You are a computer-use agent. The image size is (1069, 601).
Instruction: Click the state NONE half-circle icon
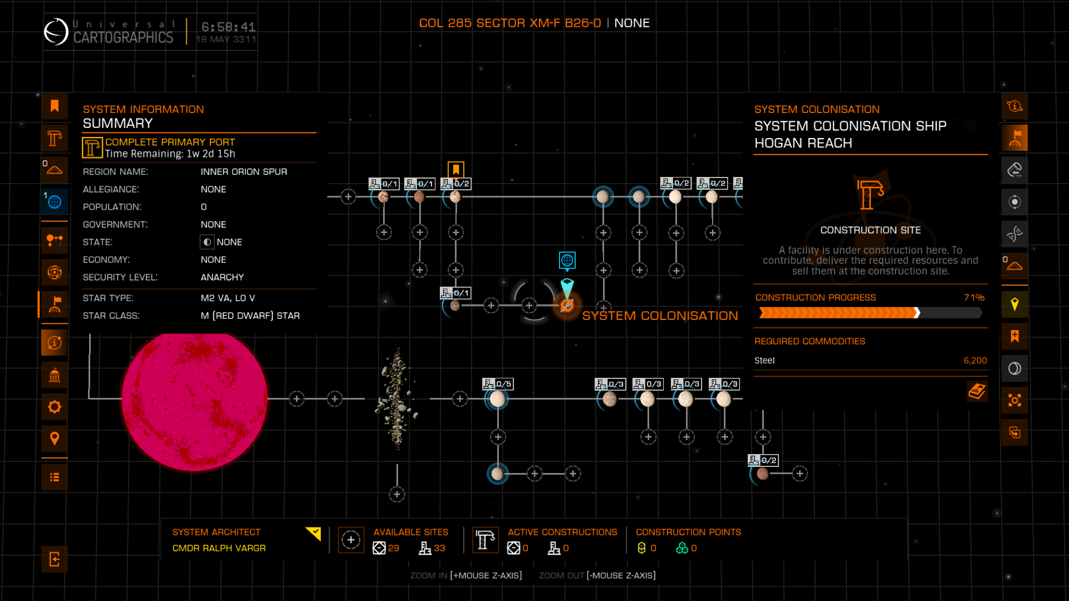point(207,242)
